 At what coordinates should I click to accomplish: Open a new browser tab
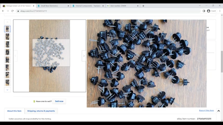point(143,6)
